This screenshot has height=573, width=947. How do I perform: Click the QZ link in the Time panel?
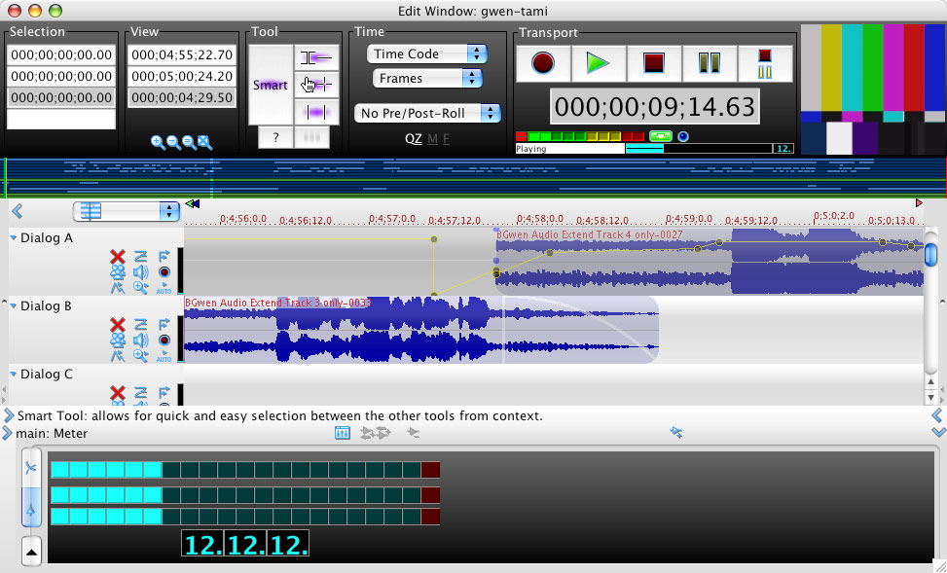[413, 139]
